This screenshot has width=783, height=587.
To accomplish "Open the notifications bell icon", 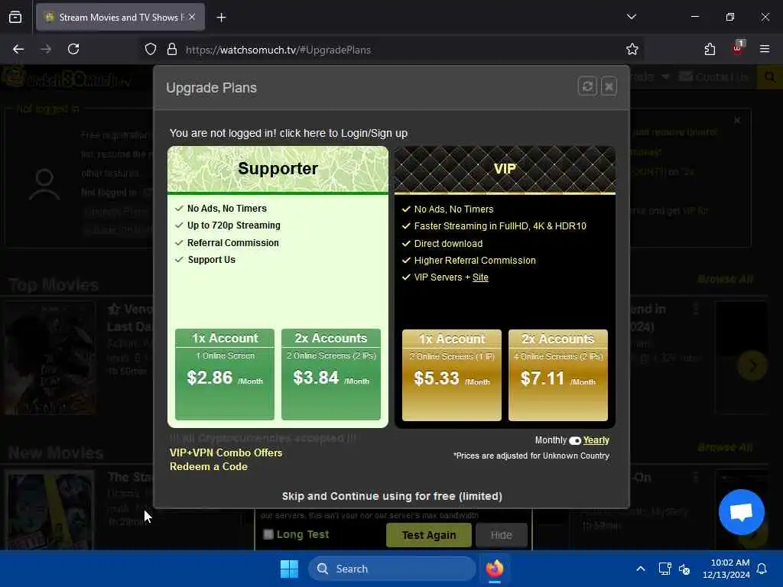I will (x=762, y=569).
